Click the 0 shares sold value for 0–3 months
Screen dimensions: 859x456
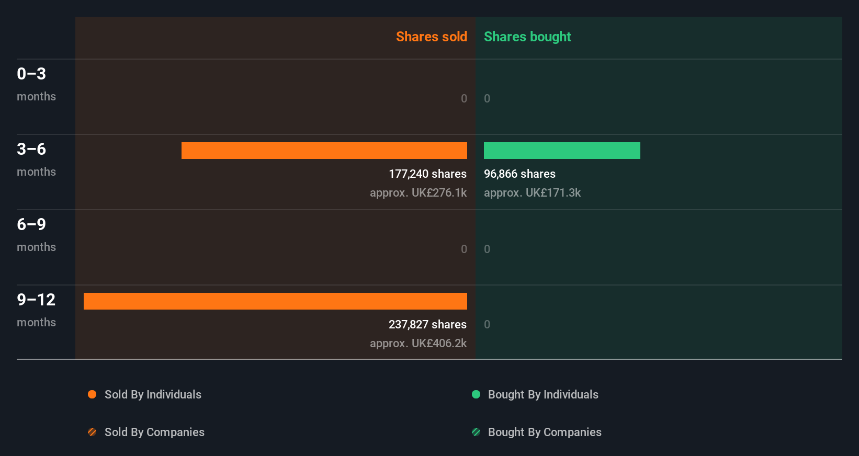click(x=464, y=99)
